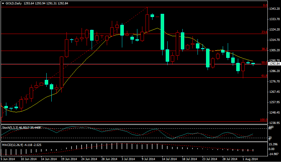
Task: Click the 1343.20 price scale value
Action: click(275, 8)
